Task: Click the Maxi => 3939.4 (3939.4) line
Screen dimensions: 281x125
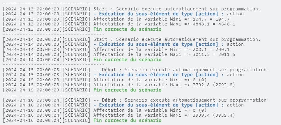Action: pos(119,115)
